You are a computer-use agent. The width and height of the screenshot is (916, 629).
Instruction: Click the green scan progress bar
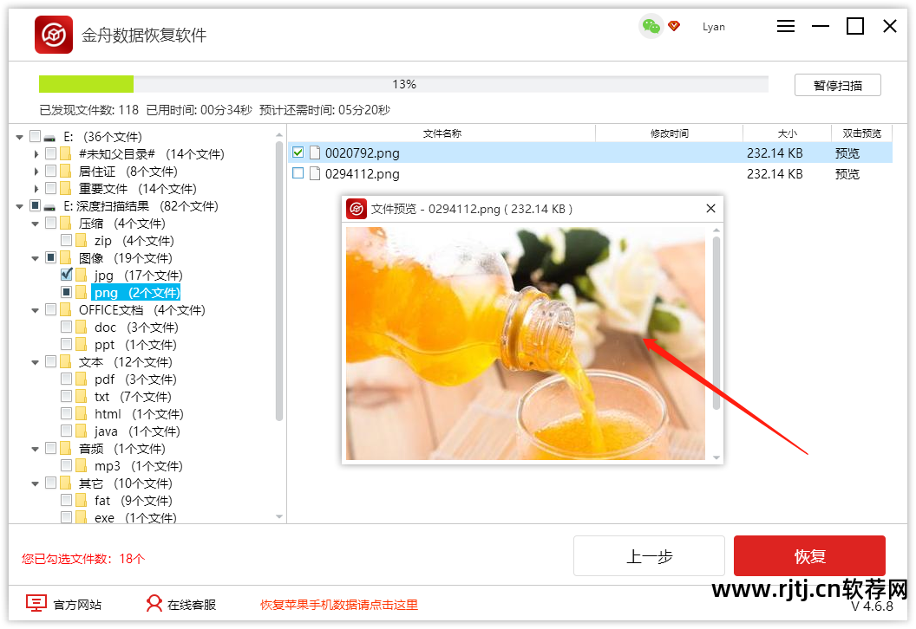86,84
